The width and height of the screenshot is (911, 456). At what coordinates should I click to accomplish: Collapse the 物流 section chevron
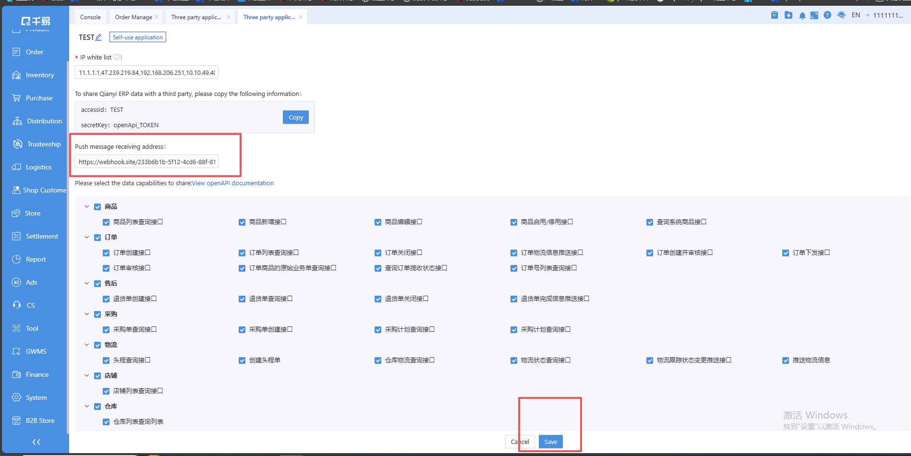pos(87,345)
